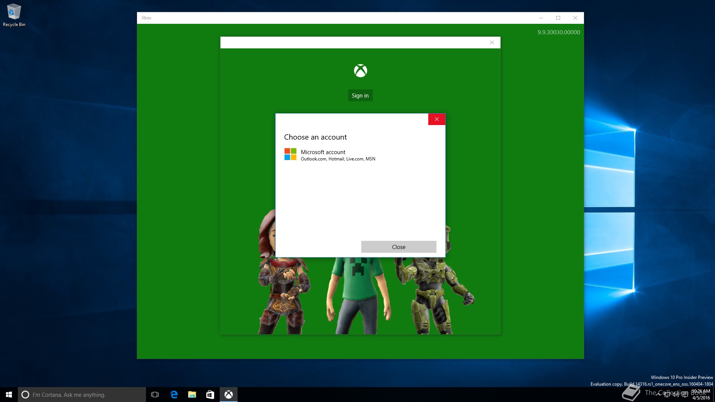Viewport: 715px width, 402px height.
Task: Dismiss account dialog with red X
Action: (436, 119)
